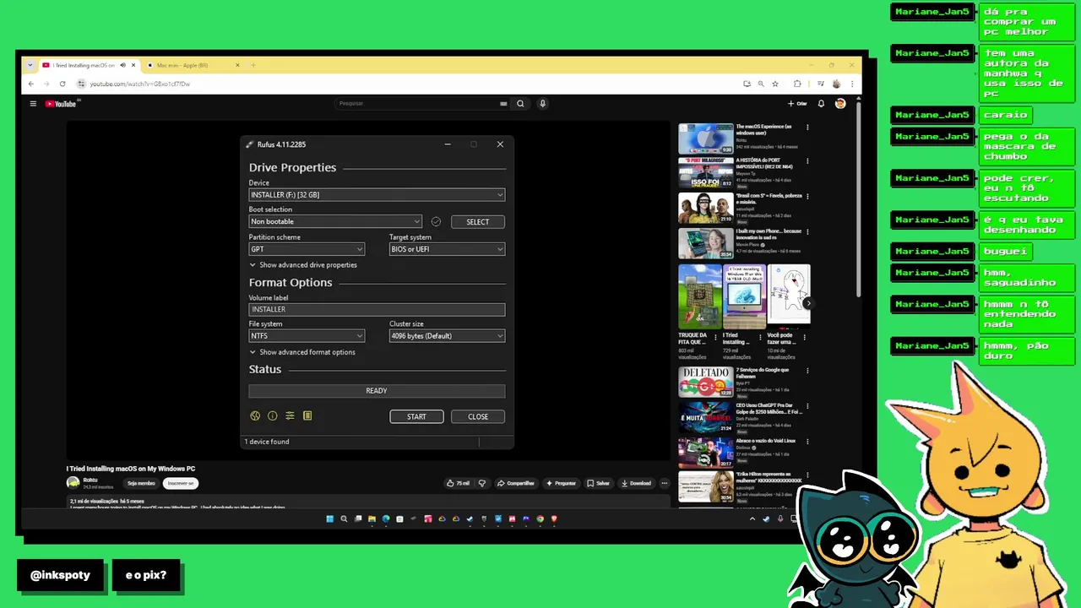Screen dimensions: 1081x608
Task: Open the Target system dropdown
Action: point(447,249)
